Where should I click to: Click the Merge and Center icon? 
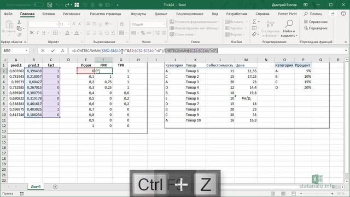point(121,33)
